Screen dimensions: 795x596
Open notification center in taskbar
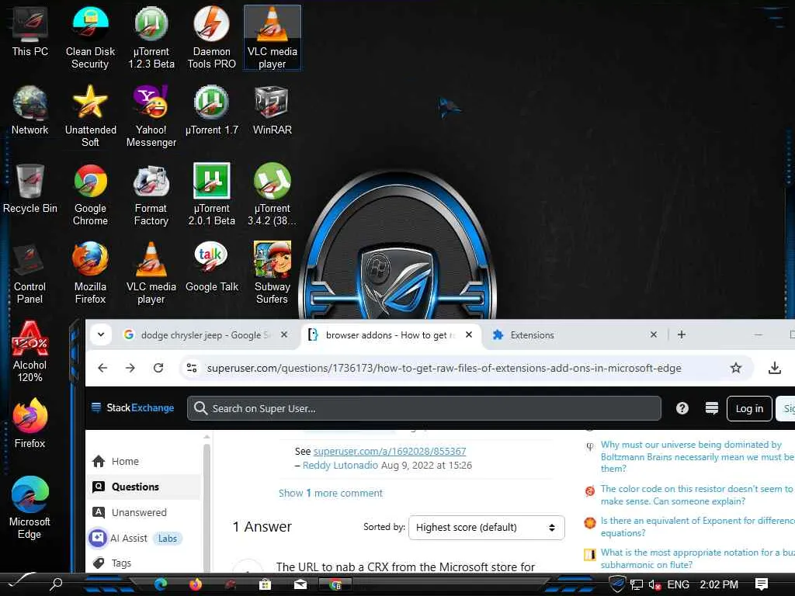point(761,584)
